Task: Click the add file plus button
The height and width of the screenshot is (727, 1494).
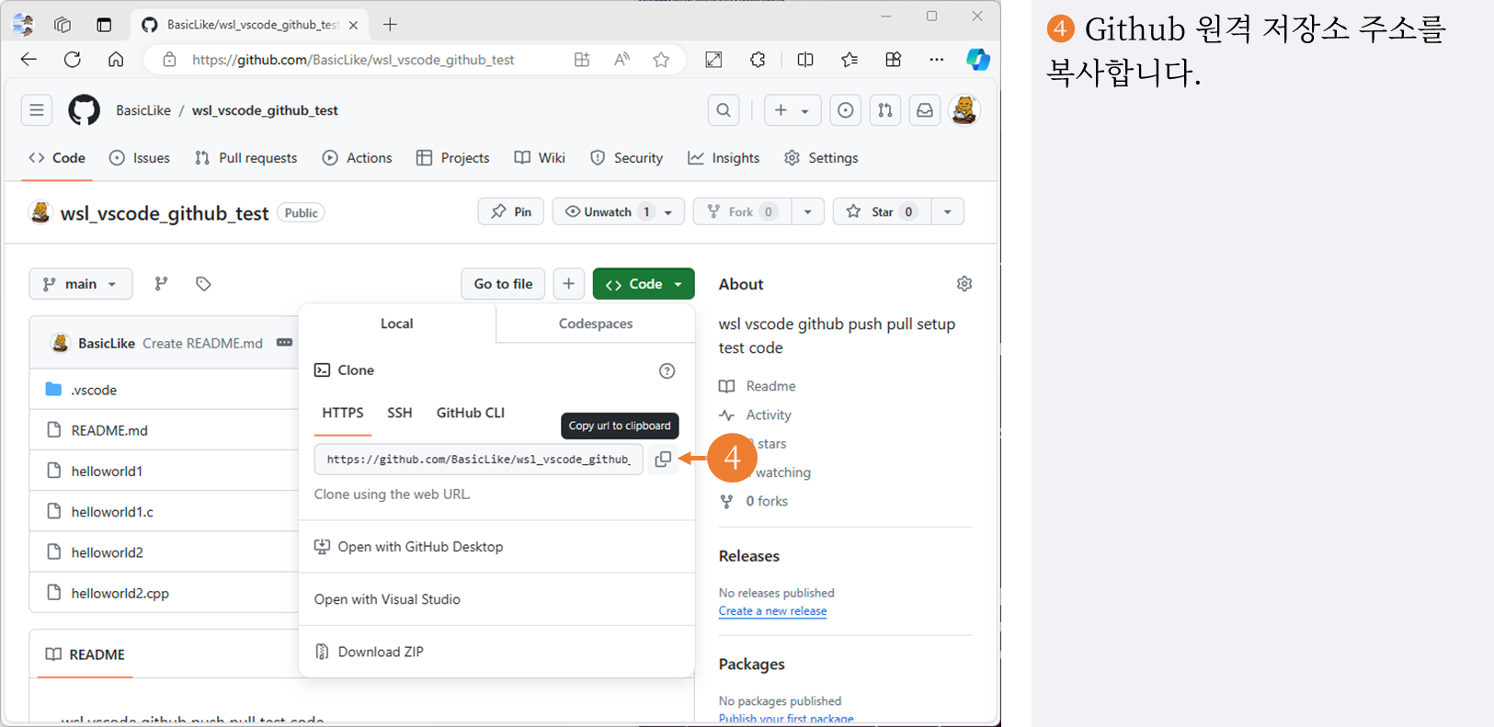Action: [x=568, y=284]
